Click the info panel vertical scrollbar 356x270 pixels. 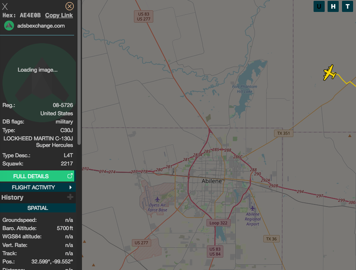click(79, 72)
